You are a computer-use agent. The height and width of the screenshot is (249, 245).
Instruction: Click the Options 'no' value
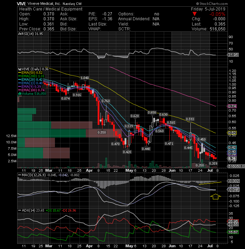pos(157,14)
